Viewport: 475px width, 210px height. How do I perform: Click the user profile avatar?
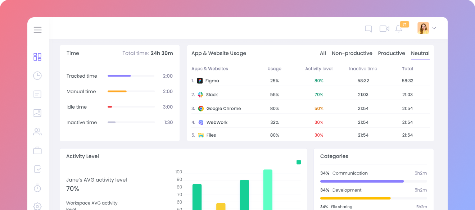click(423, 28)
